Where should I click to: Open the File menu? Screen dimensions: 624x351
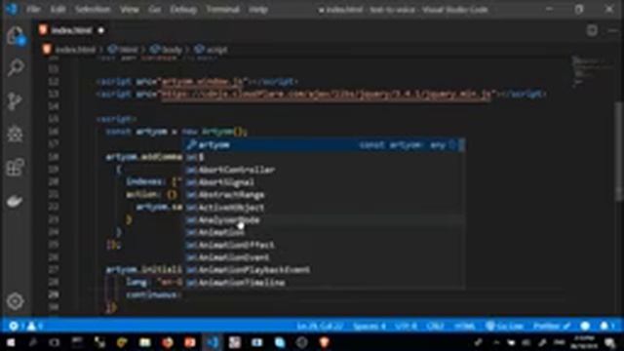tap(33, 9)
